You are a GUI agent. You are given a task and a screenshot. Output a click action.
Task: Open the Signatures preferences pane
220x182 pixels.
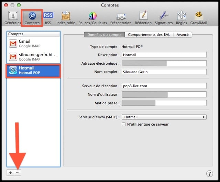(164, 18)
